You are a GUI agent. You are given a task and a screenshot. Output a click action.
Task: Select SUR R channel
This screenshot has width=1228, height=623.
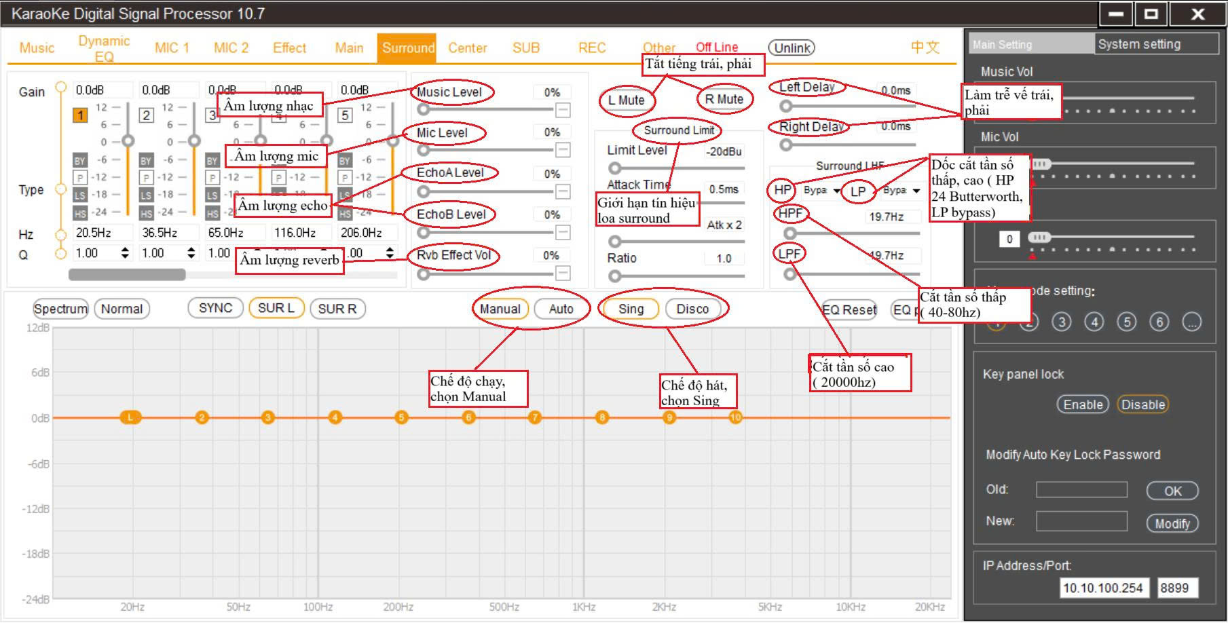click(337, 309)
